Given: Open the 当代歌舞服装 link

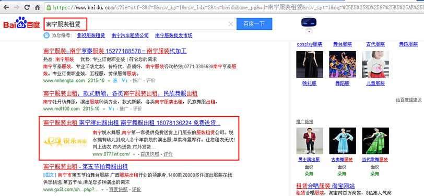Looking at the screenshot, I should (375, 160).
